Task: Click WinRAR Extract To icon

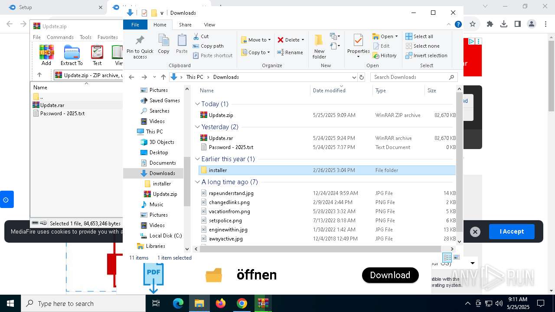Action: 72,55
